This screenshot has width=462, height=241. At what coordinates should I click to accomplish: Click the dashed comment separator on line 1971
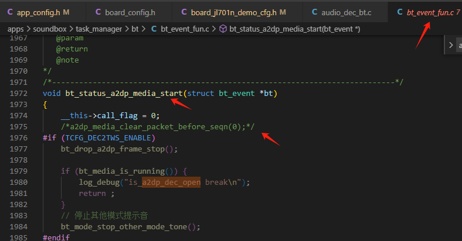(223, 82)
